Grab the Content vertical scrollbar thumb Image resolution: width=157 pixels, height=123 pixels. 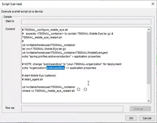[149, 58]
